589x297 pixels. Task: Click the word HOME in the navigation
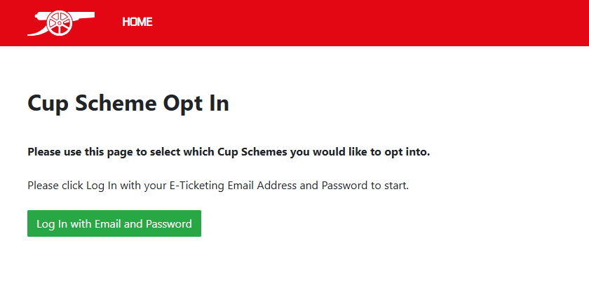137,22
